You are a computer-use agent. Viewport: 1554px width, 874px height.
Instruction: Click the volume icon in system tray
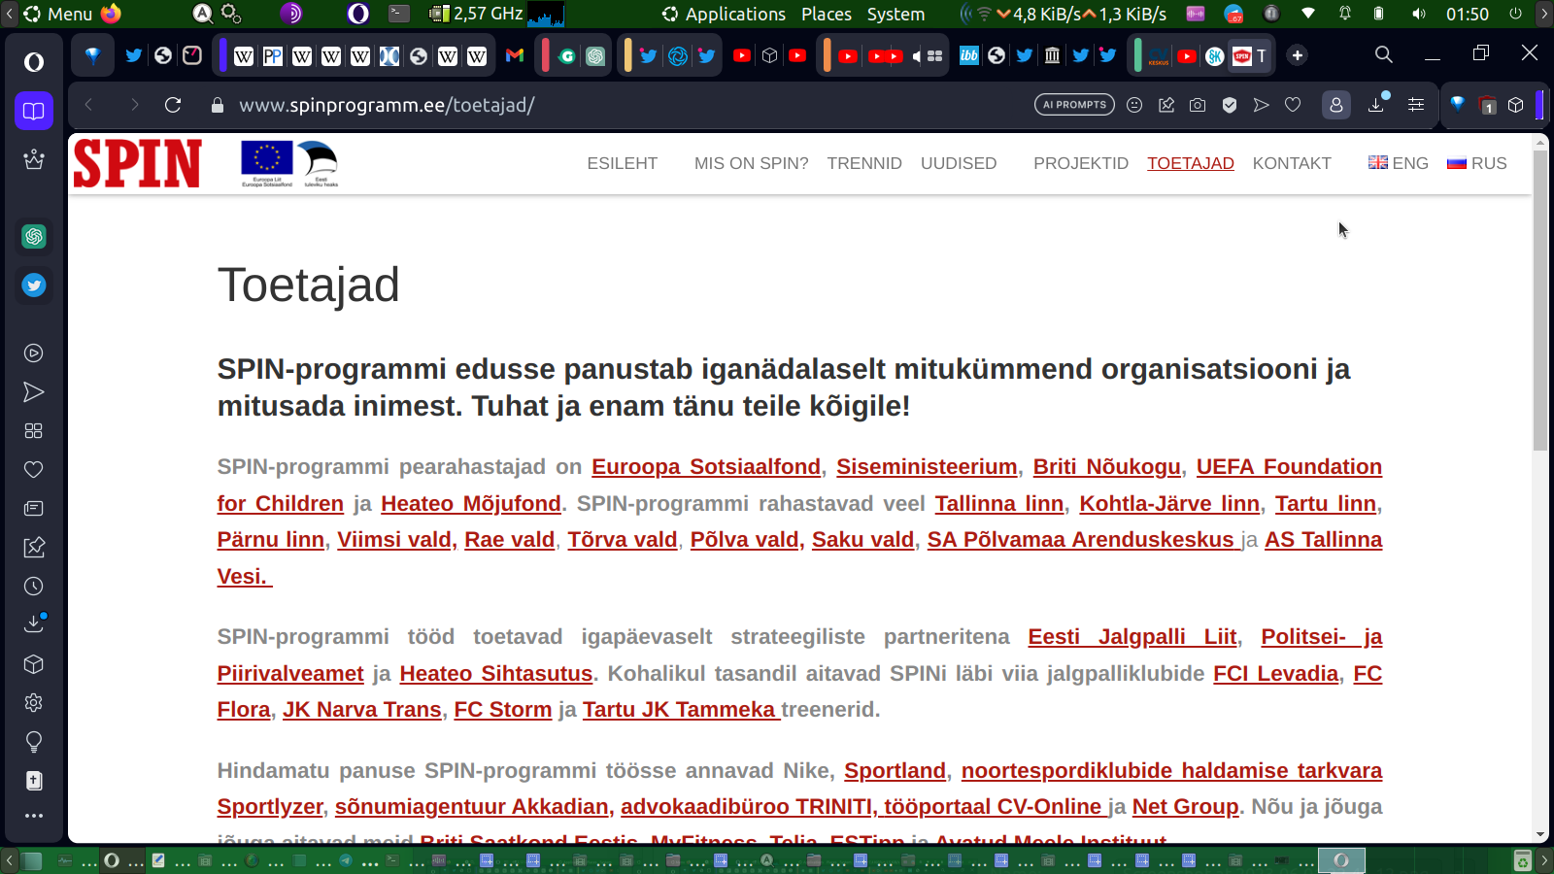(x=1419, y=14)
